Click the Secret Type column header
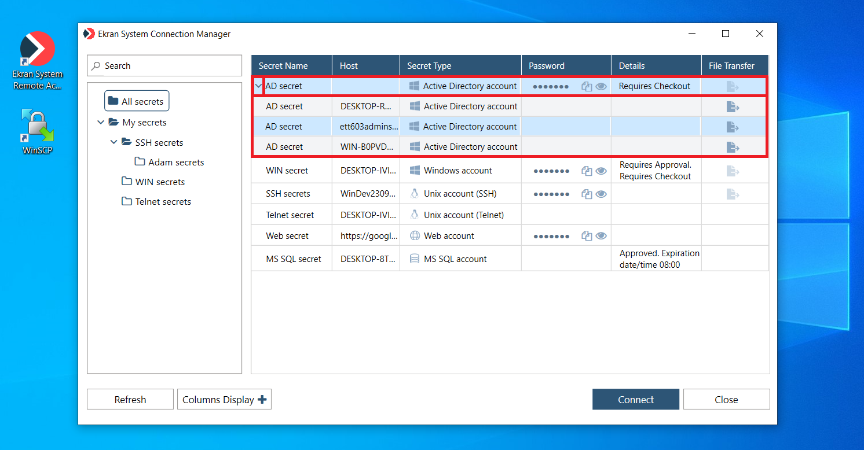The image size is (864, 450). click(429, 66)
